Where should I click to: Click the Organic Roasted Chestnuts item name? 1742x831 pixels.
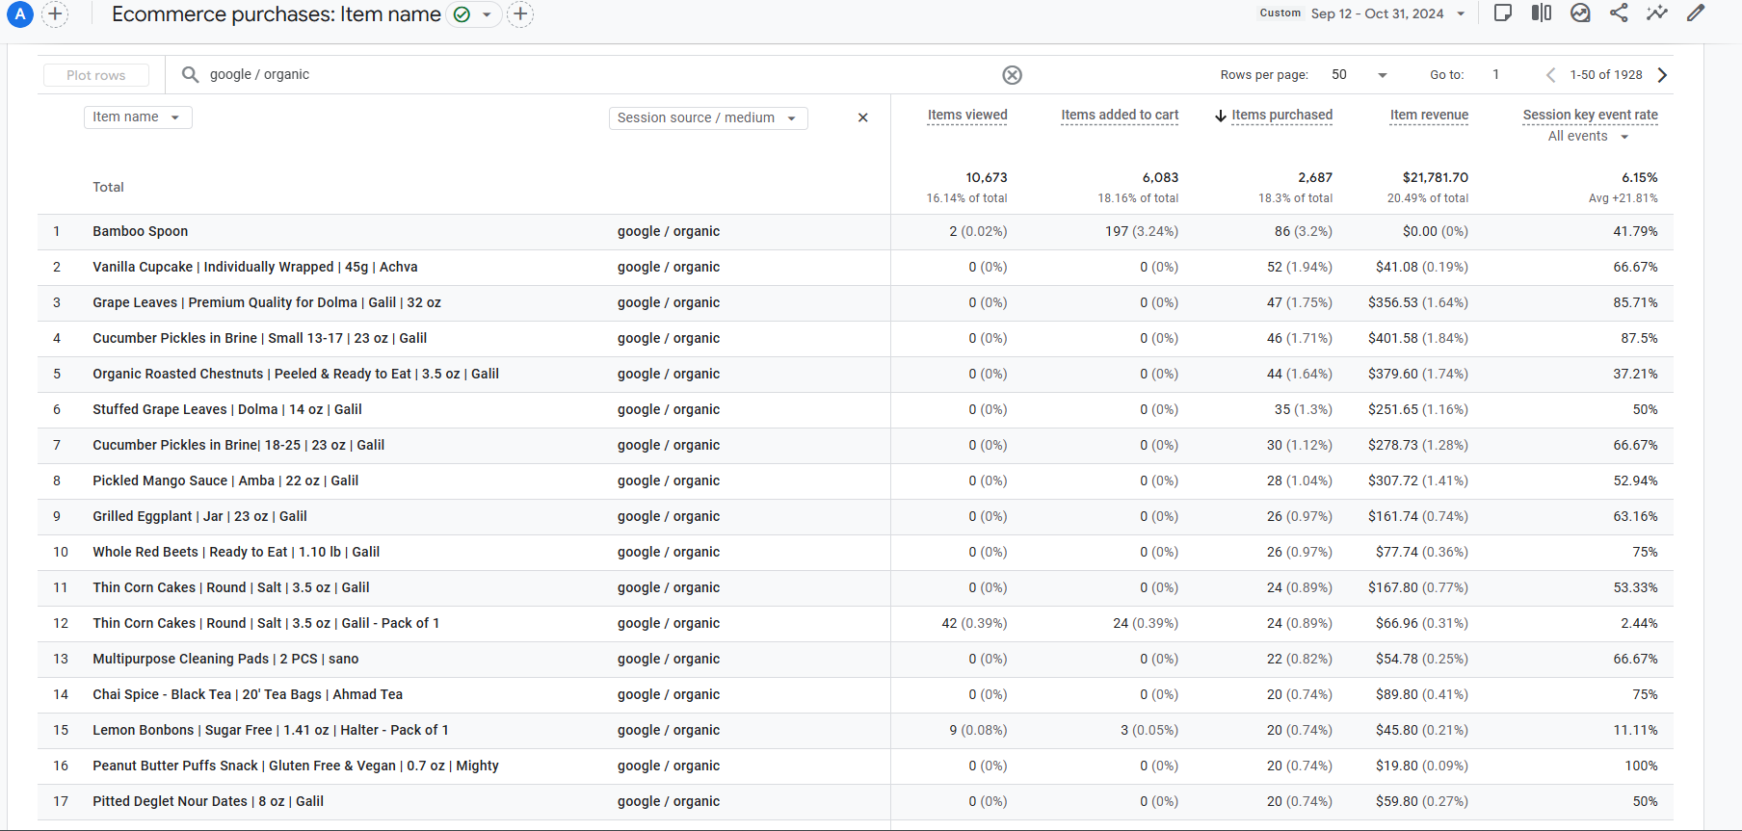point(296,375)
